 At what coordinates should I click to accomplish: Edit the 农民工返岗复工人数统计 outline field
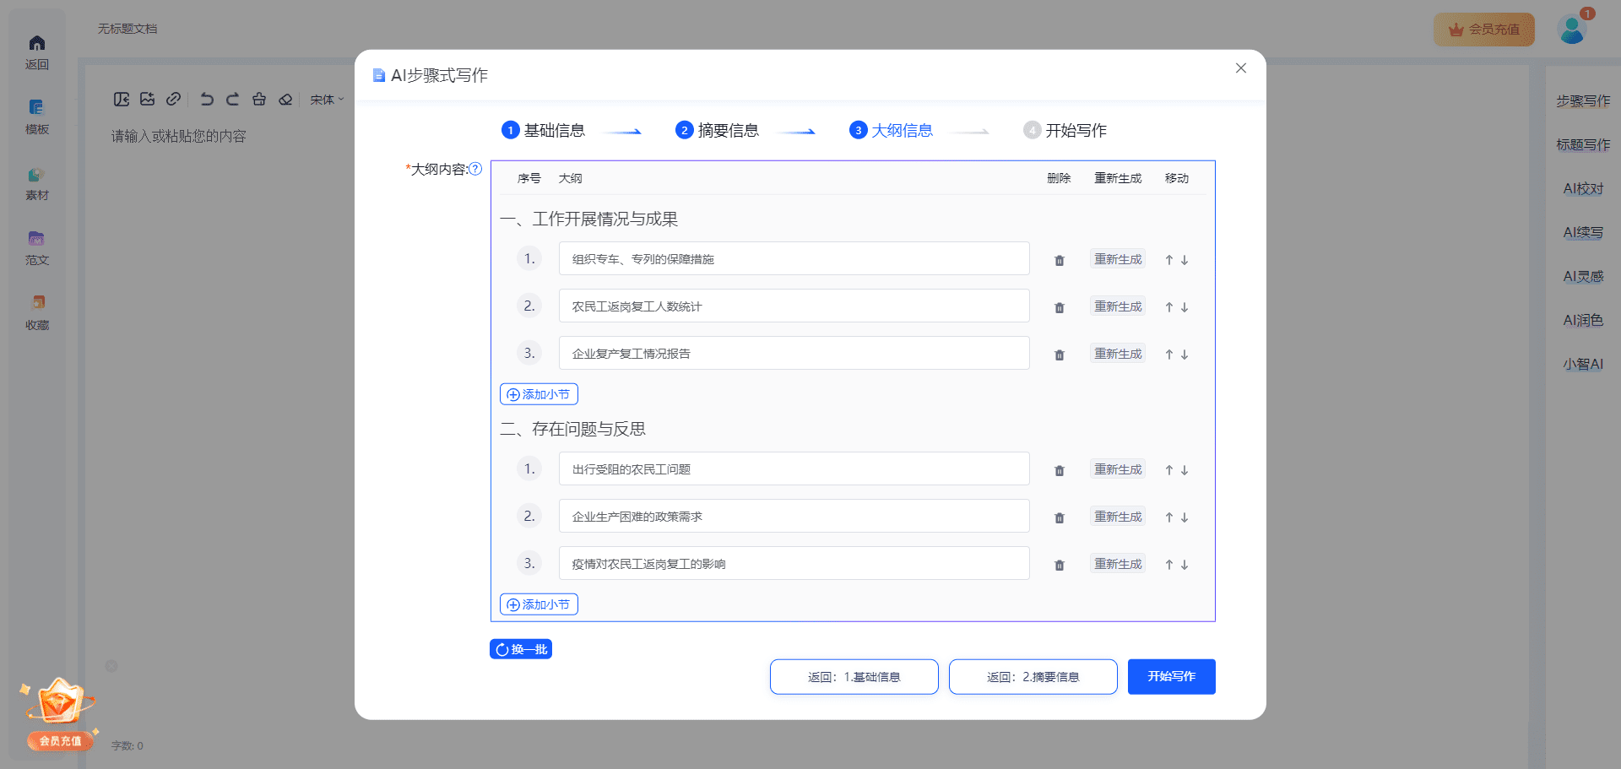(794, 306)
